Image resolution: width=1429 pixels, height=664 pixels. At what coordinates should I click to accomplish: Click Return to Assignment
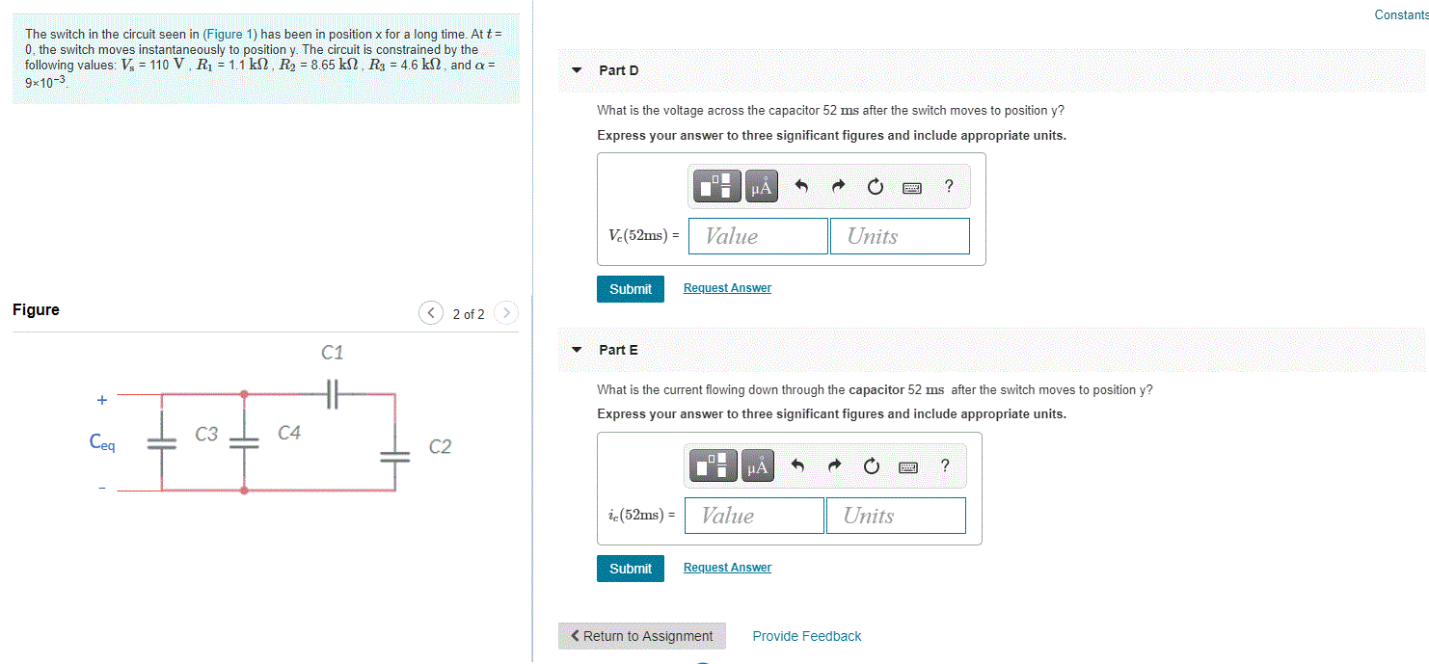pos(641,635)
